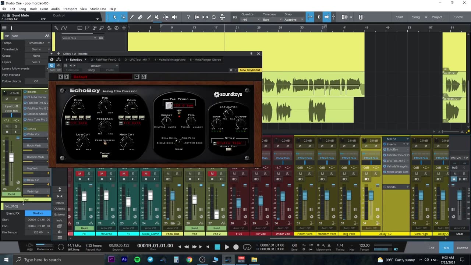This screenshot has height=265, width=471.
Task: Pin the DElay 1.2 Inserts window
Action: coord(251,54)
